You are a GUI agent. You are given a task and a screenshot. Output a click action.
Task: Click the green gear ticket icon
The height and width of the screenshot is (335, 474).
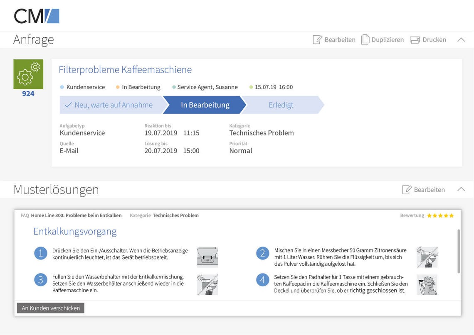pos(28,74)
